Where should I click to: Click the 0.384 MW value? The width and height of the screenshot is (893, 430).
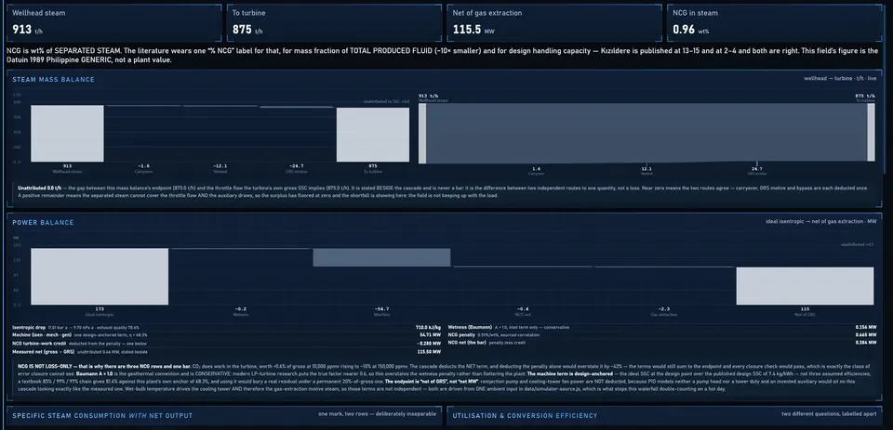(x=866, y=343)
